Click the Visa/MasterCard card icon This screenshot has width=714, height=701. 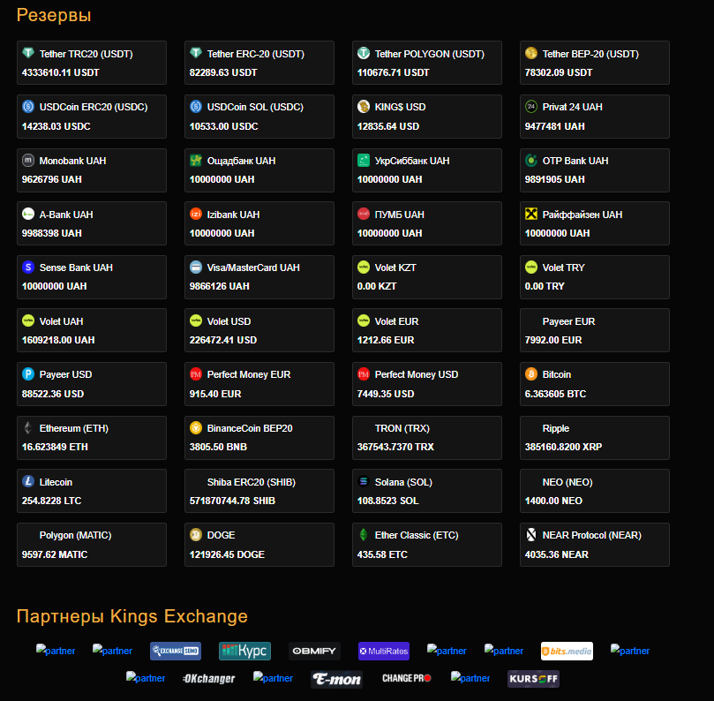[x=196, y=267]
